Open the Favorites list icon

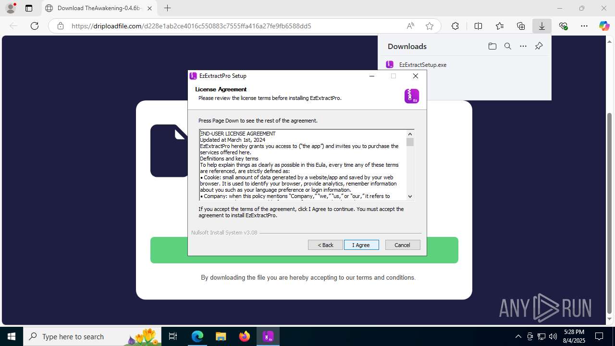500,26
